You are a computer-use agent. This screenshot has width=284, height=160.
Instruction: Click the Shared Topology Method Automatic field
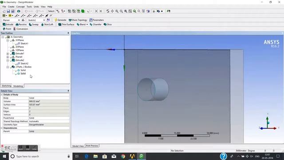pos(49,121)
